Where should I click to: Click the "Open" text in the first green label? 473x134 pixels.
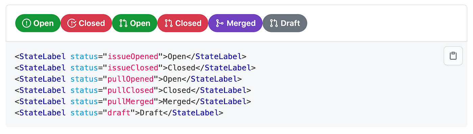coord(44,23)
